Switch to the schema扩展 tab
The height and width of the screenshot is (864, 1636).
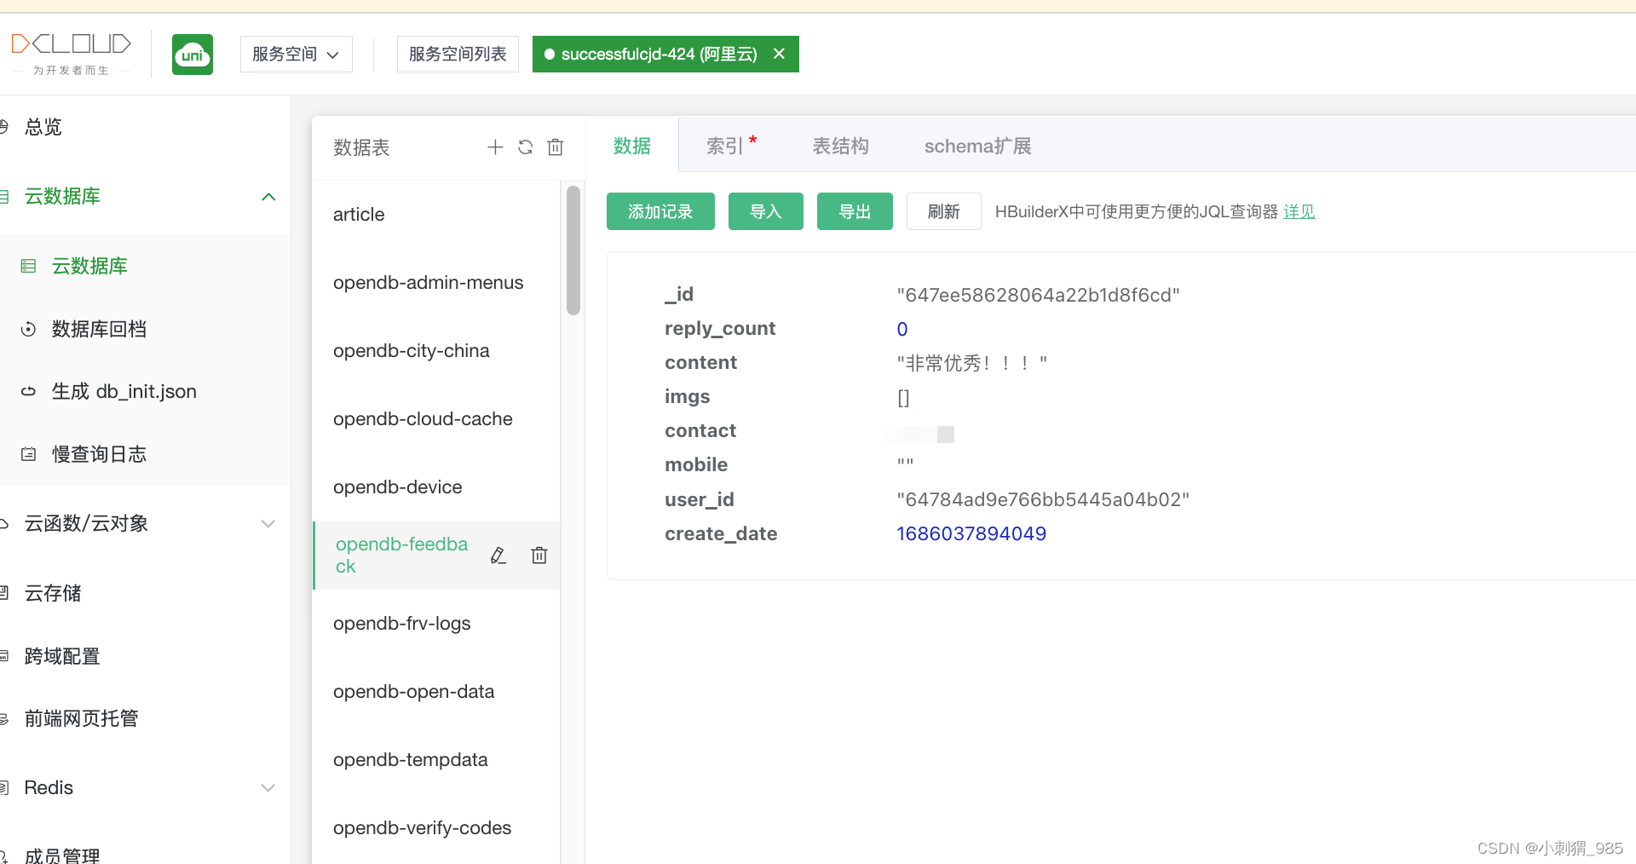click(x=977, y=146)
